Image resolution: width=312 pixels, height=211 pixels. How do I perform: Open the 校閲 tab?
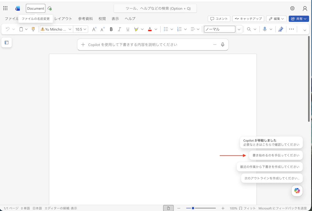[x=102, y=19]
